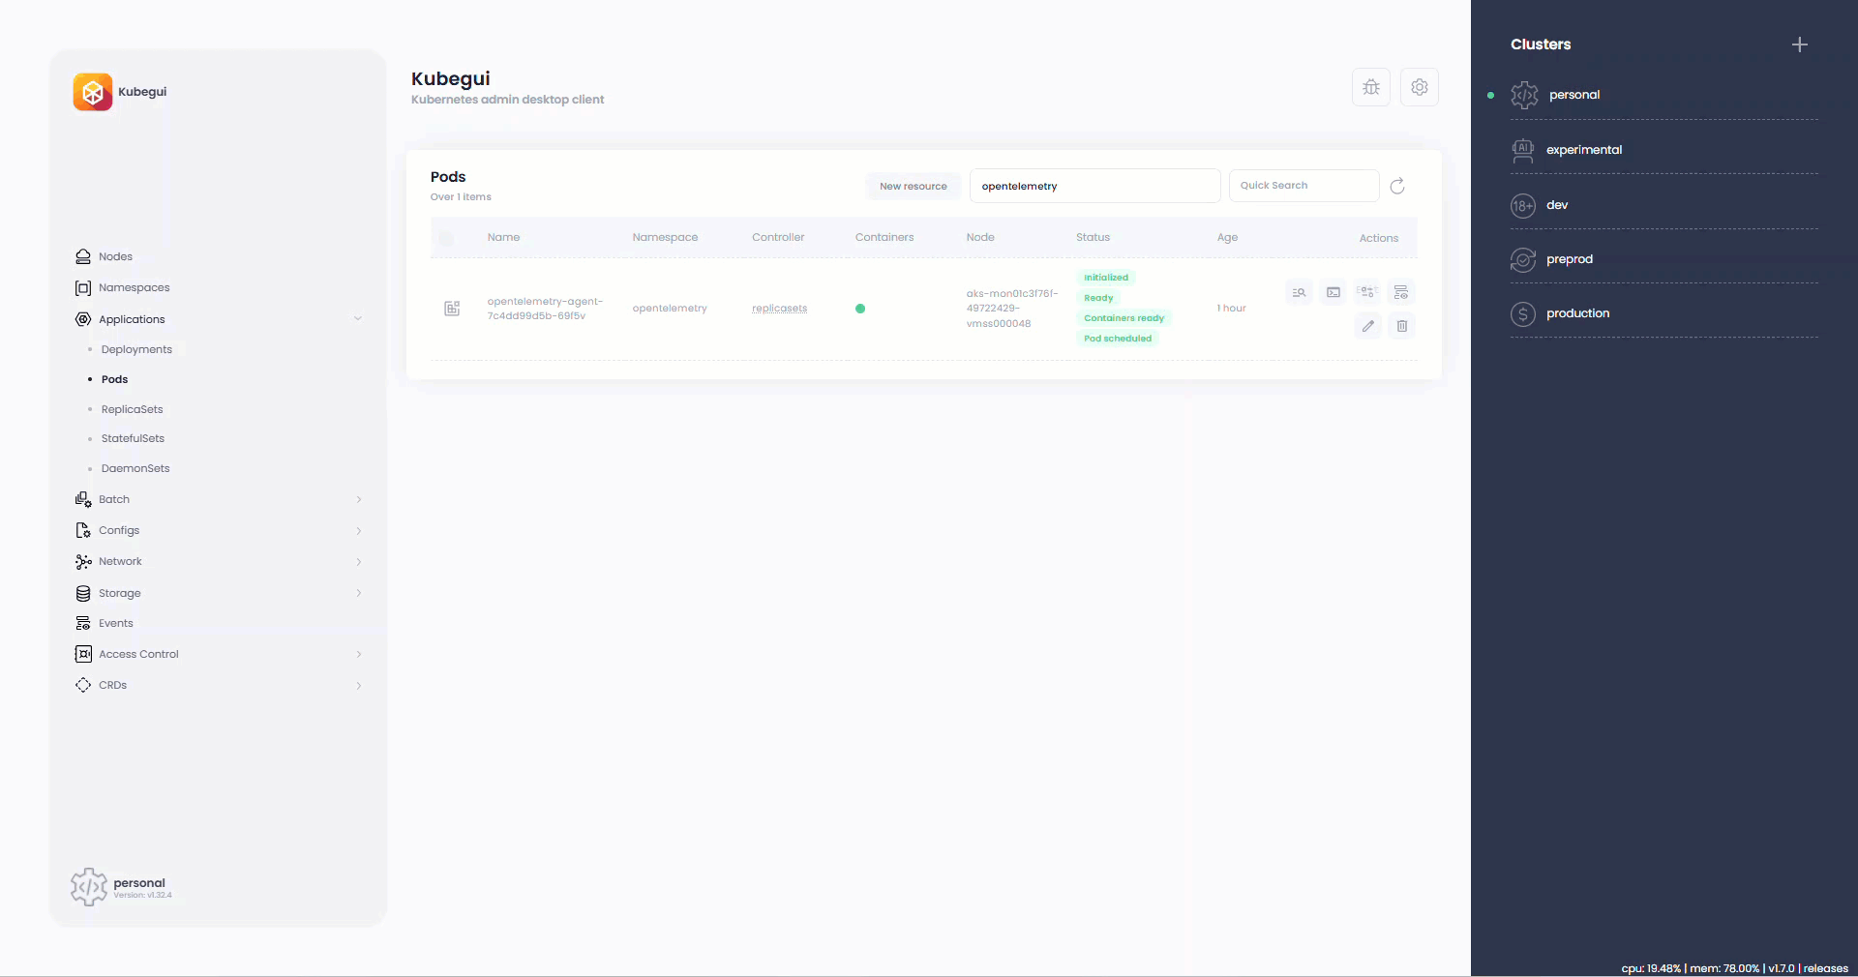Expand the Configs menu

click(358, 531)
